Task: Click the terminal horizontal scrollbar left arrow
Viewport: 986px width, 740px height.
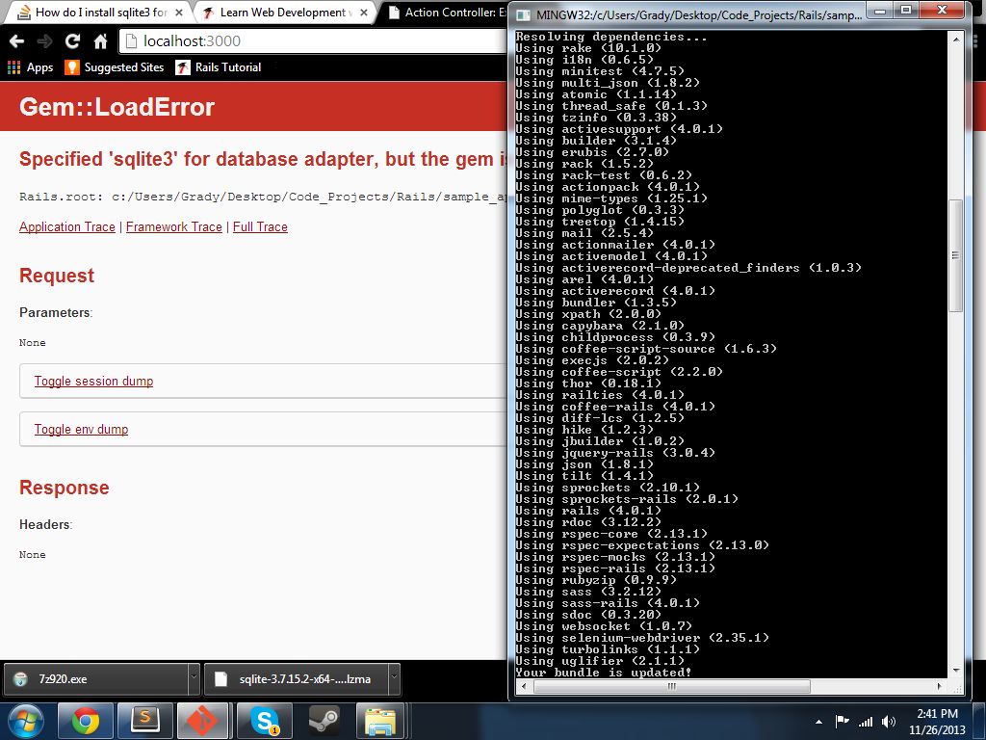Action: [x=523, y=686]
